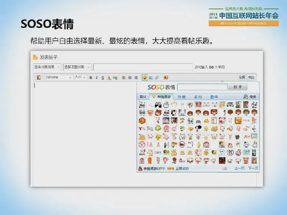Open the 大小 font size dropdown
The image size is (287, 215).
80,77
